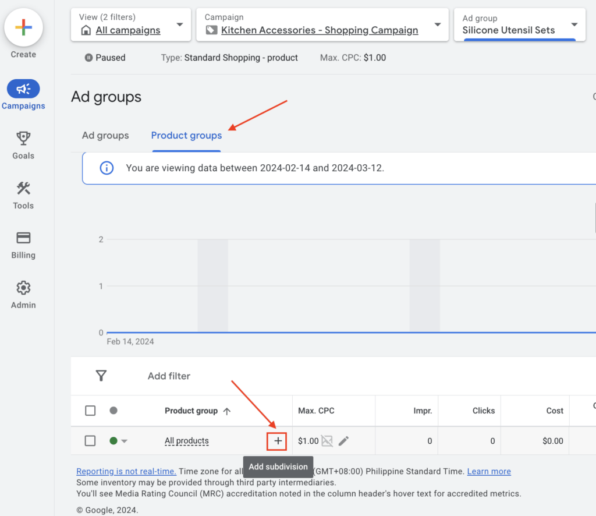Click the Product group column header

191,411
